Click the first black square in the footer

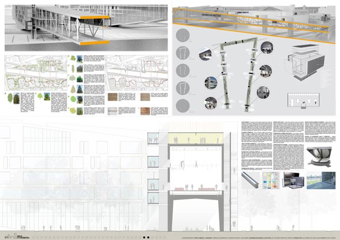[144, 237]
